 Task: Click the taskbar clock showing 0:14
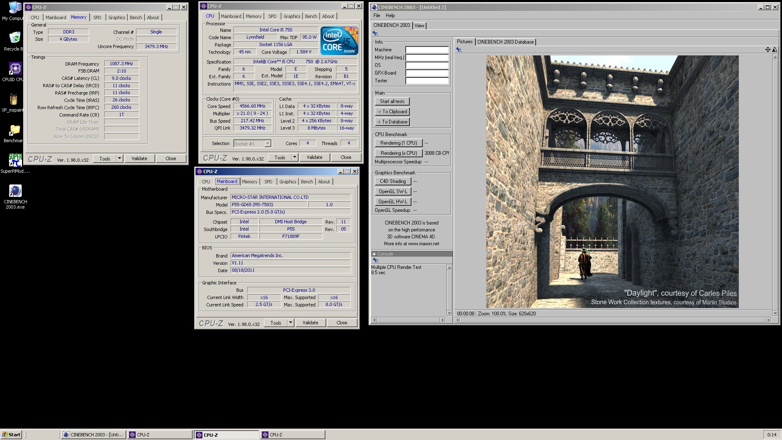click(771, 435)
